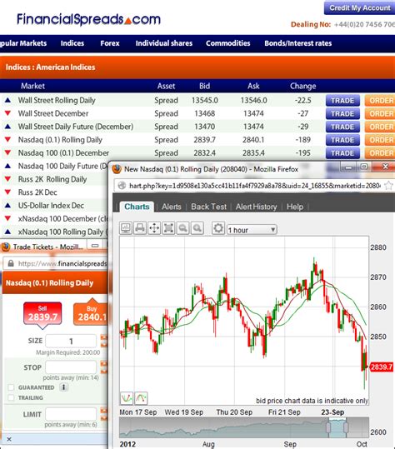The width and height of the screenshot is (395, 449).
Task: Click the green-red V indicator icon below chart
Action: pyautogui.click(x=127, y=397)
